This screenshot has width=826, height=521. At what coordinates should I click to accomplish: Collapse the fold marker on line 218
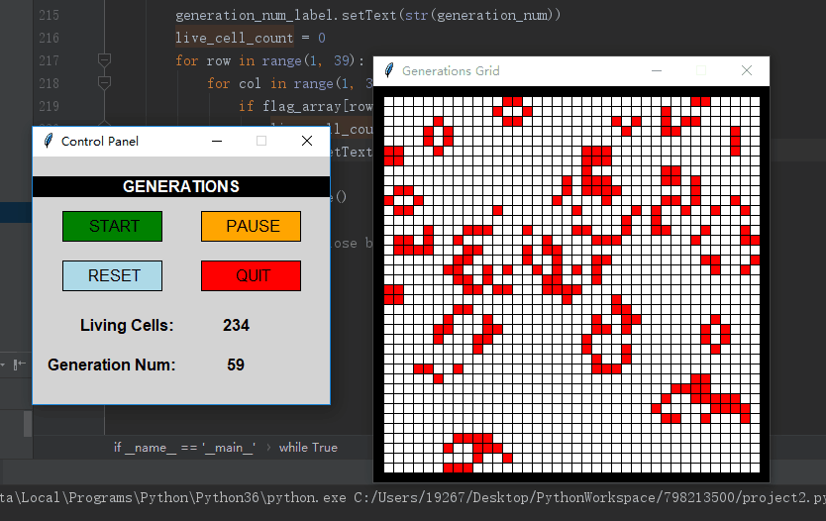(x=104, y=83)
